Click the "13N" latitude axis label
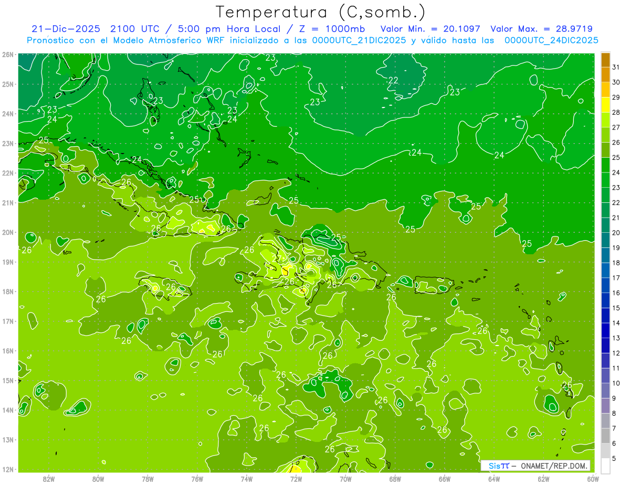Image resolution: width=630 pixels, height=486 pixels. click(7, 439)
